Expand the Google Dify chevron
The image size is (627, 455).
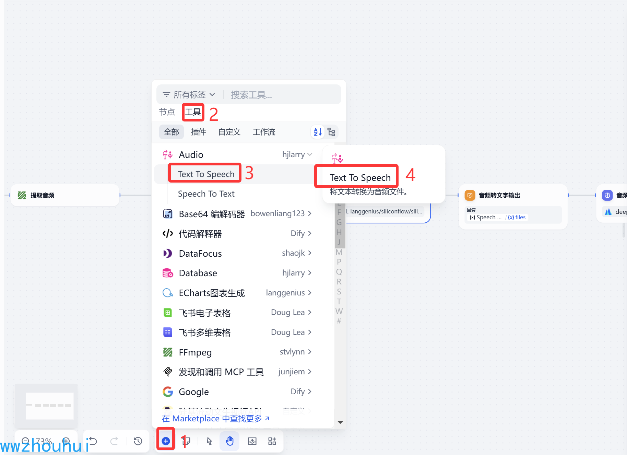pyautogui.click(x=310, y=392)
